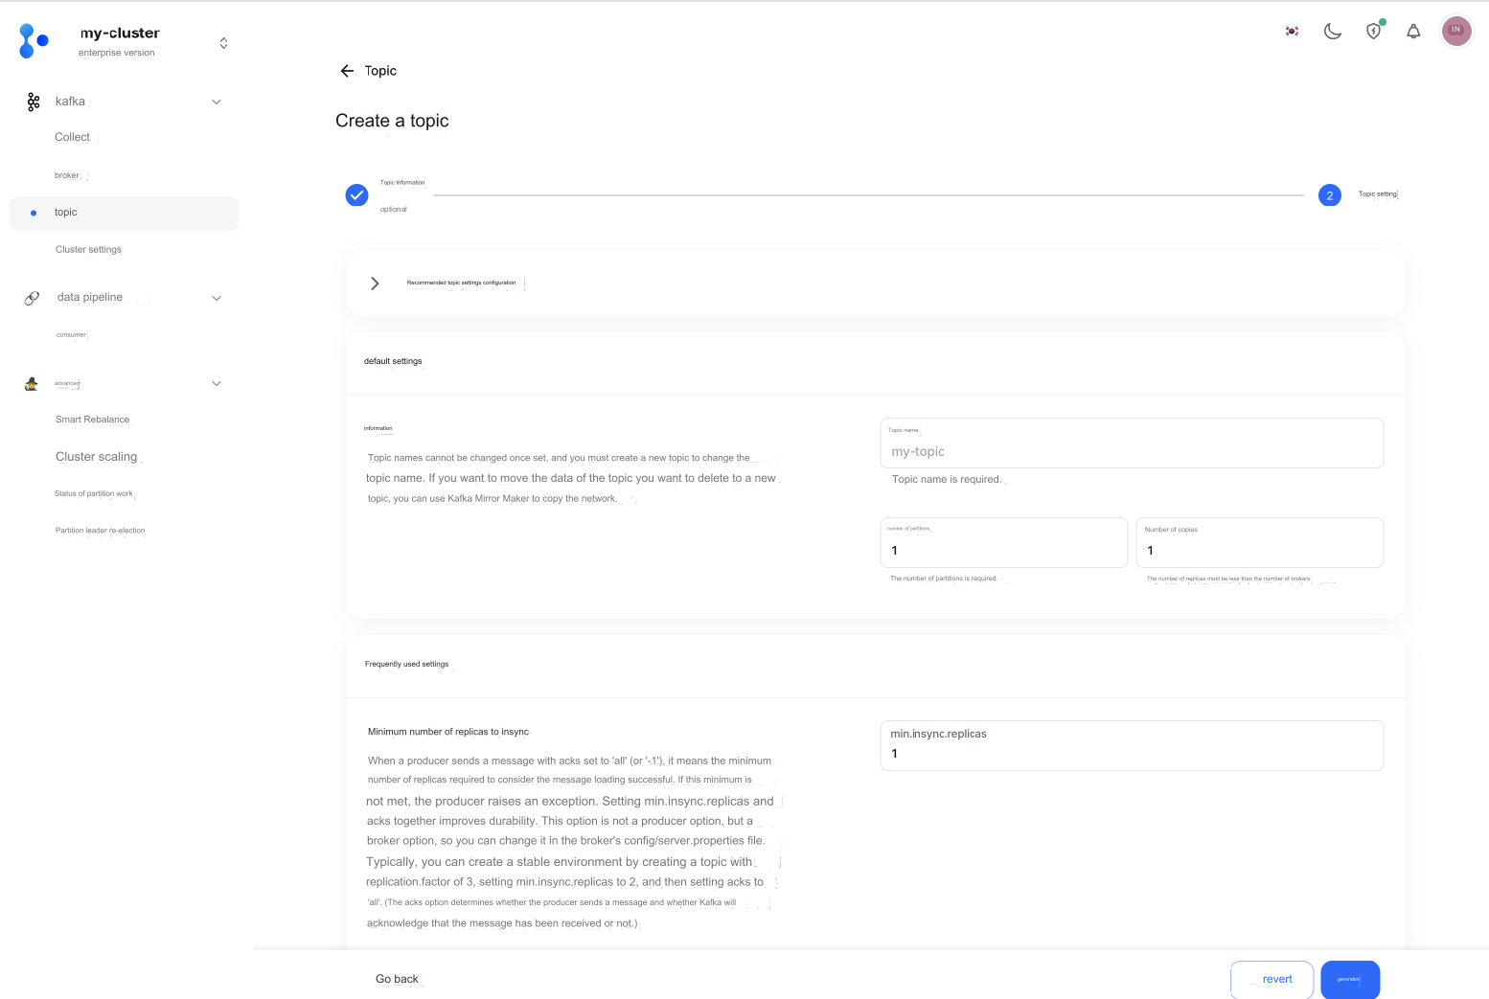The height and width of the screenshot is (999, 1489).
Task: Click the min.insync.replicas input field
Action: (x=1131, y=753)
